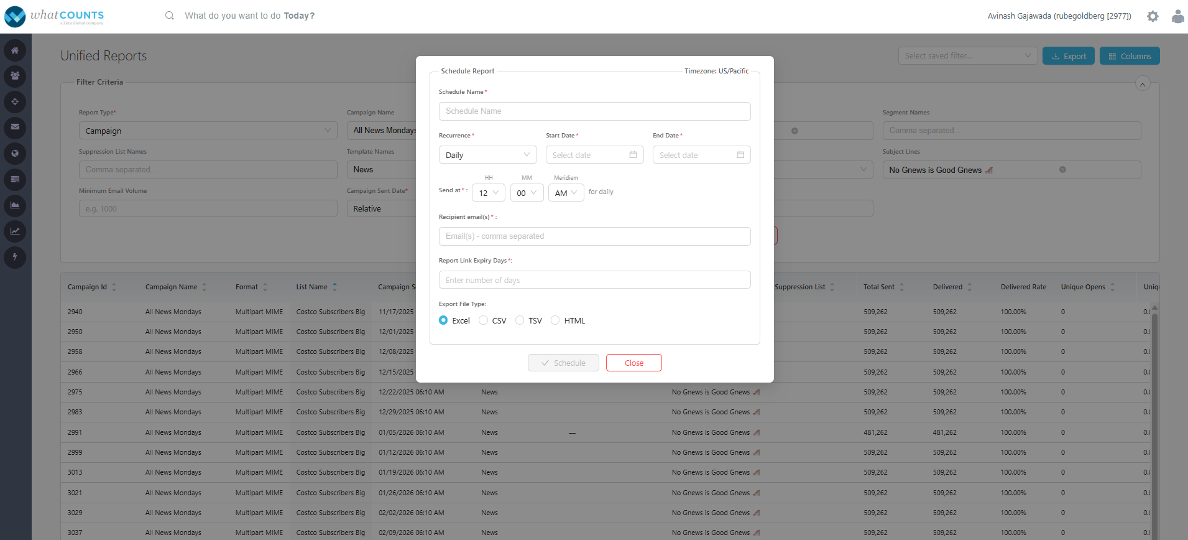
Task: Select the TSV export file type
Action: pyautogui.click(x=520, y=320)
